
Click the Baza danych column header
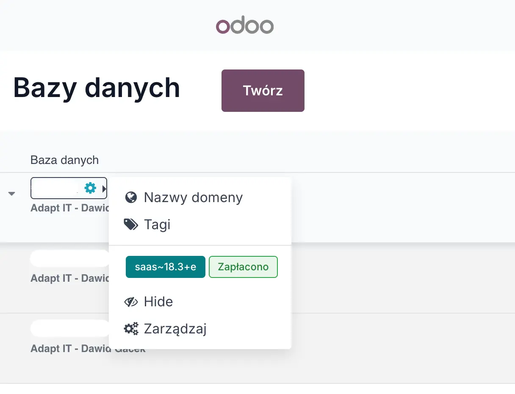pos(64,160)
